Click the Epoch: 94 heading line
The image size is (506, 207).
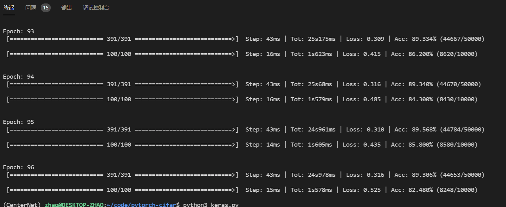point(19,77)
